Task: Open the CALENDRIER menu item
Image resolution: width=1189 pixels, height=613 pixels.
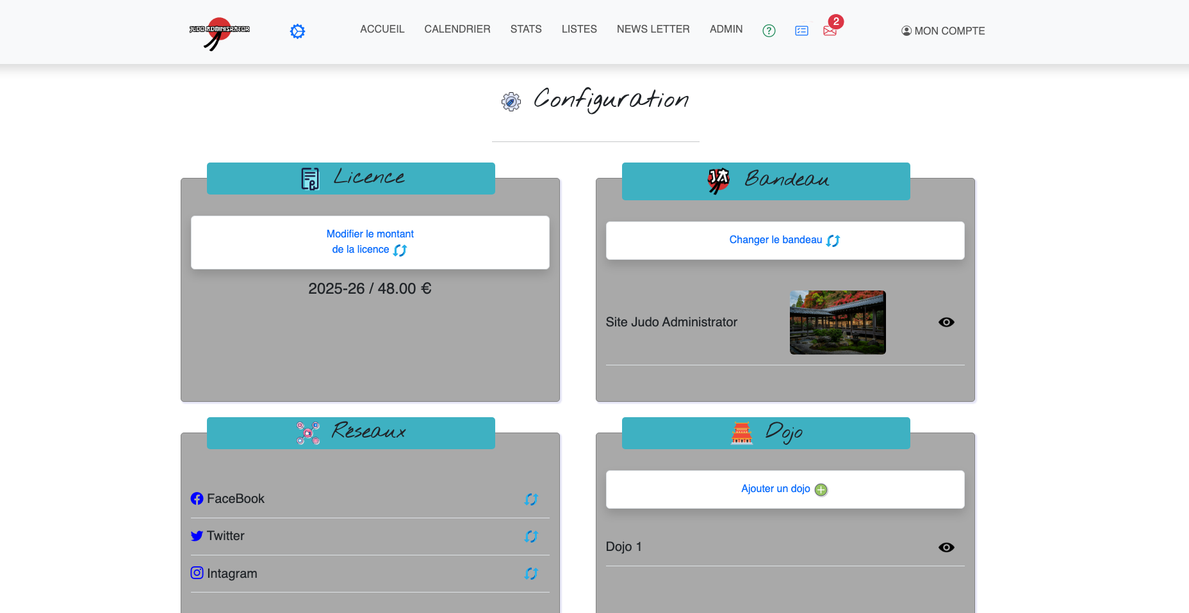Action: tap(457, 29)
